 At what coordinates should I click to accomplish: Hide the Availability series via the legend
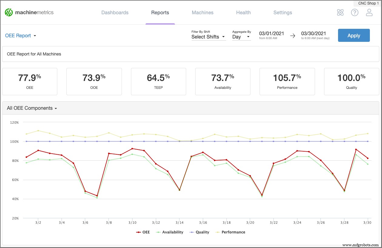point(173,232)
